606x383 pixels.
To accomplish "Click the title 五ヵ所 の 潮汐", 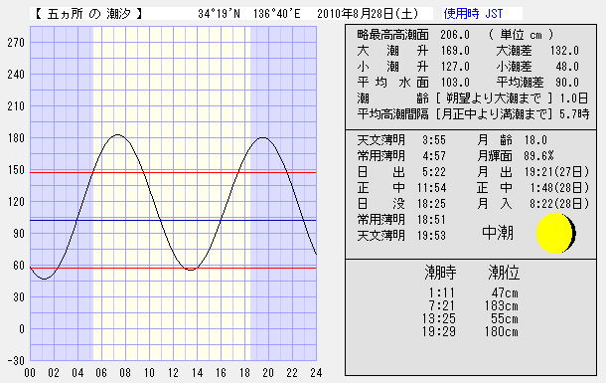I will [88, 14].
